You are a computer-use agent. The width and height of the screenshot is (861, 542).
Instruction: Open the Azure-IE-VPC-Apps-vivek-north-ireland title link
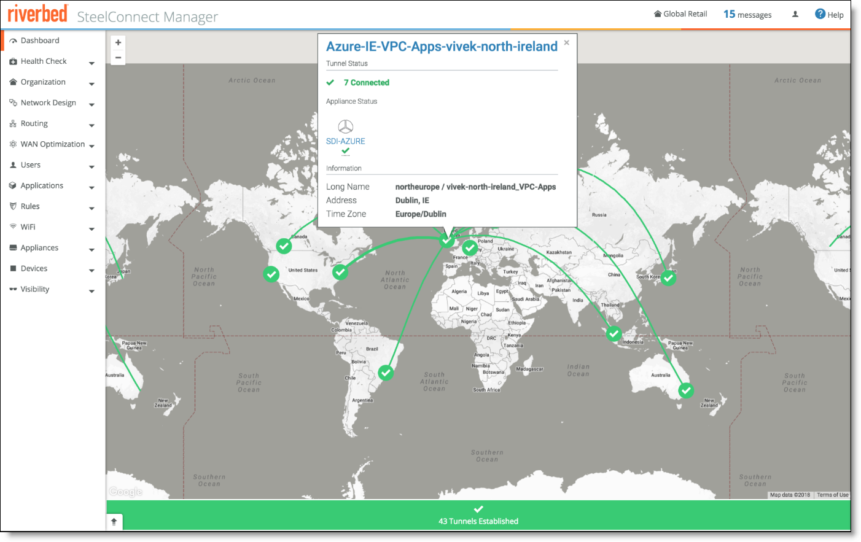tap(442, 47)
